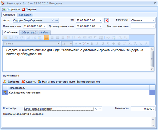Expand the font size 11 dropdown
This screenshot has width=158, height=130.
click(71, 44)
